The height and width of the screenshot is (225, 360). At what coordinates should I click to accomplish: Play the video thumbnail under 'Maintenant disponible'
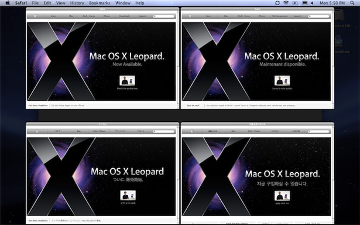(x=282, y=80)
